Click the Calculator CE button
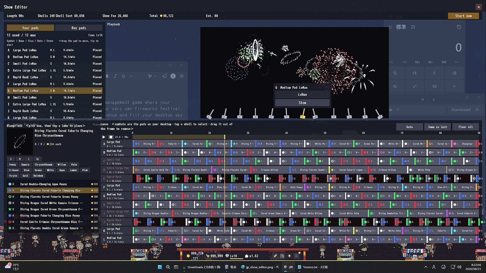Image resolution: width=486 pixels, height=273 pixels. point(415,73)
